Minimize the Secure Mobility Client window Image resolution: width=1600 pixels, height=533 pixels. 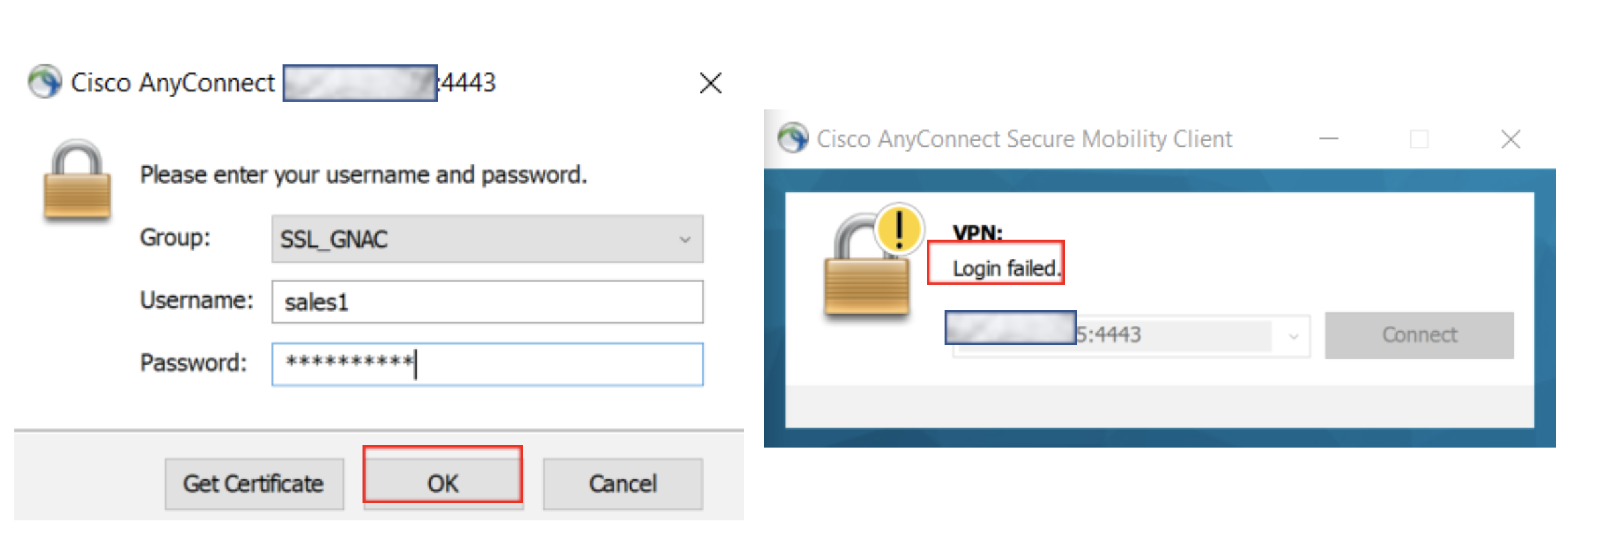[1329, 139]
